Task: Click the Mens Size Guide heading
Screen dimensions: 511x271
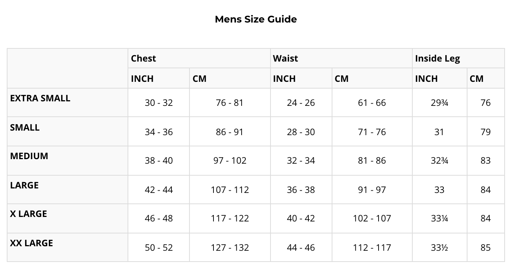Action: [255, 19]
